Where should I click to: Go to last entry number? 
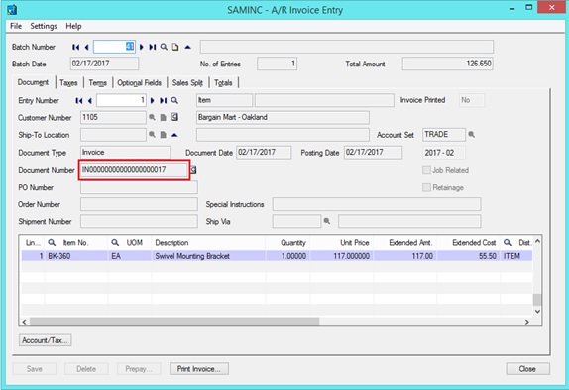[x=164, y=100]
